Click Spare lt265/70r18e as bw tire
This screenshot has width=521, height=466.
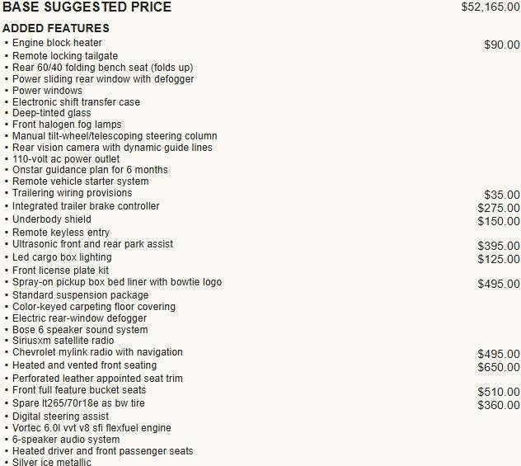point(78,403)
